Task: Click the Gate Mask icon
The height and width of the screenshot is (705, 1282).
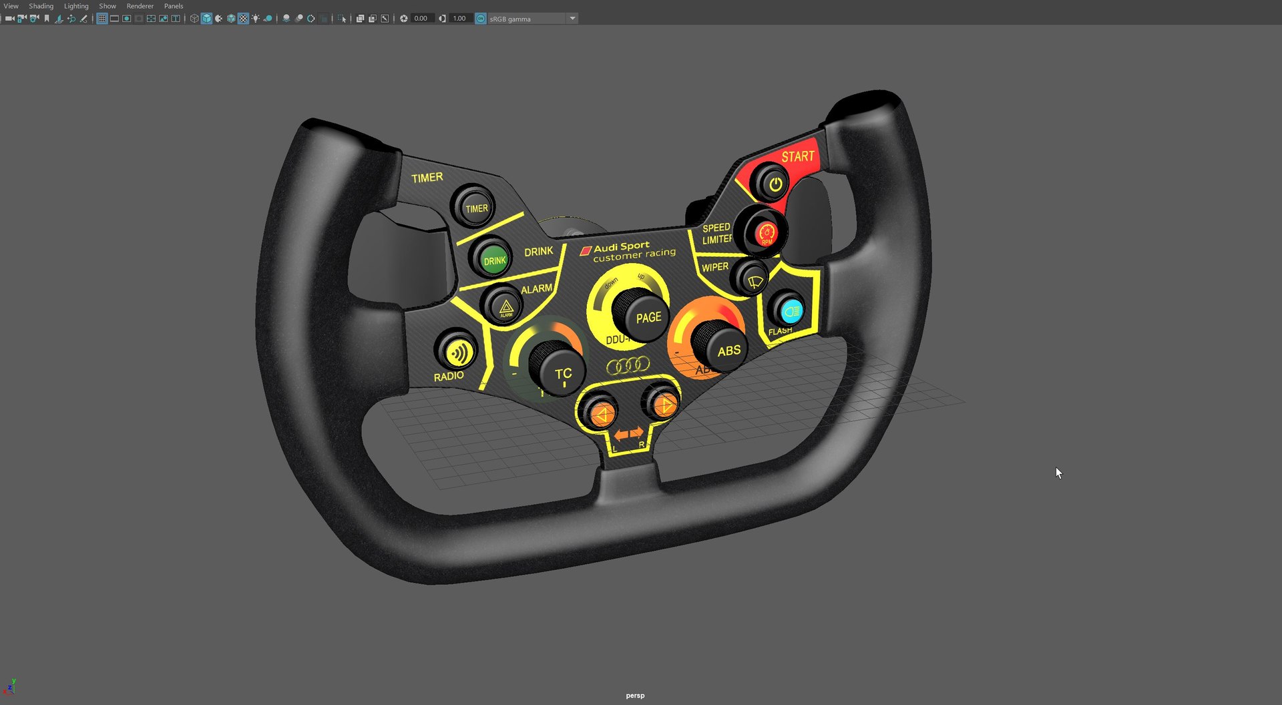Action: pyautogui.click(x=139, y=19)
